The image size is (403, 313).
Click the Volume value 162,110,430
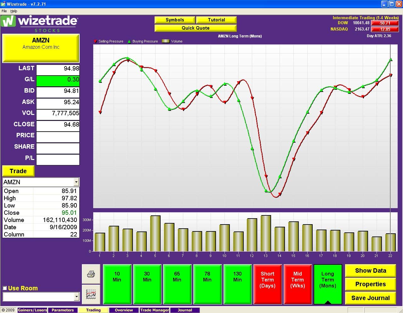tap(60, 220)
